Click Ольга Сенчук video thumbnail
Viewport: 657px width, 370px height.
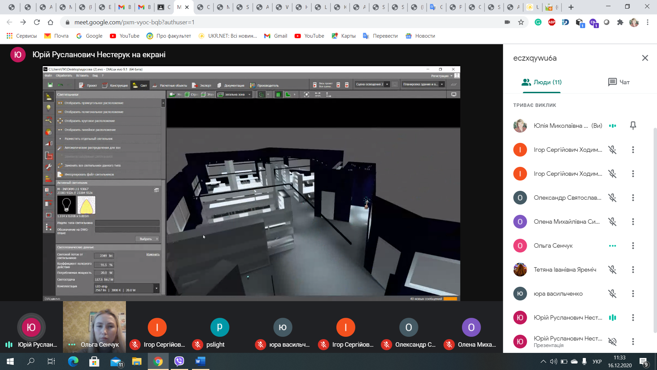click(94, 325)
